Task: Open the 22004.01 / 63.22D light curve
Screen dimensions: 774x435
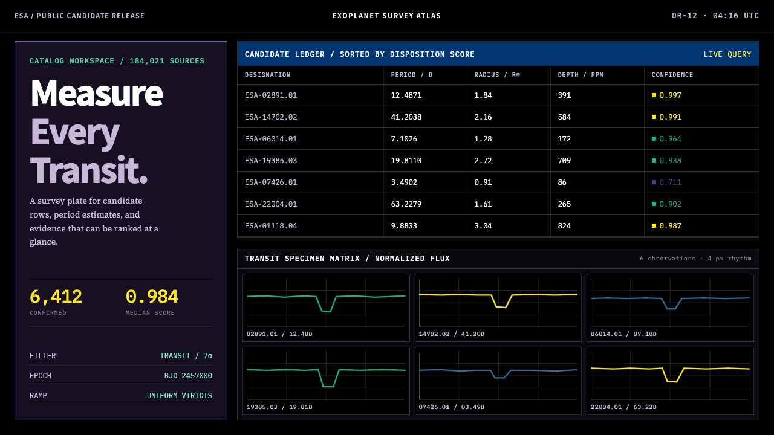Action: pos(671,381)
